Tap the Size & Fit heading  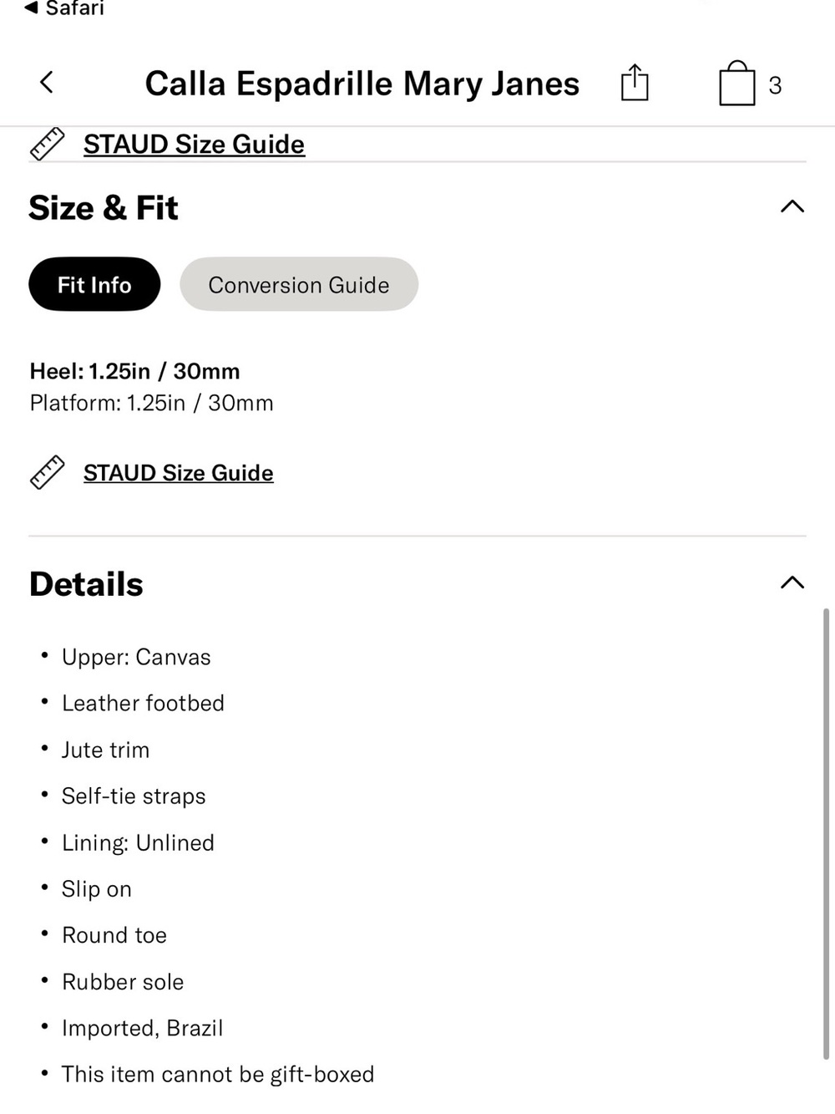click(x=104, y=207)
